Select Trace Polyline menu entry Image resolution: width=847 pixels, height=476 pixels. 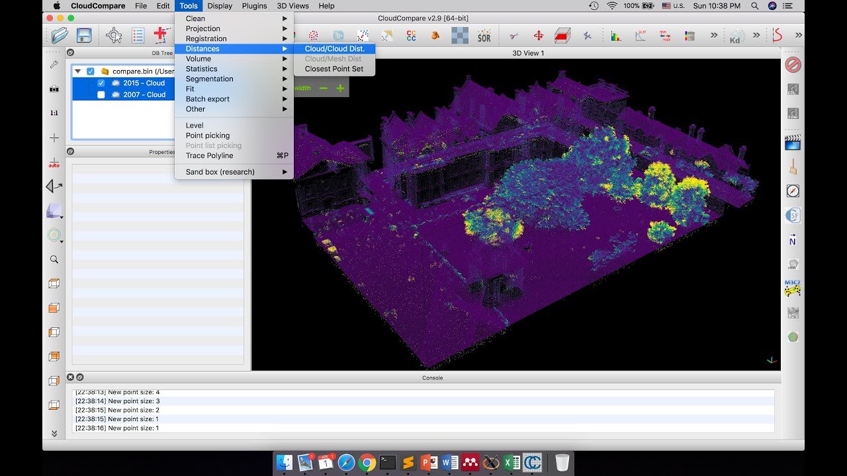pyautogui.click(x=234, y=155)
